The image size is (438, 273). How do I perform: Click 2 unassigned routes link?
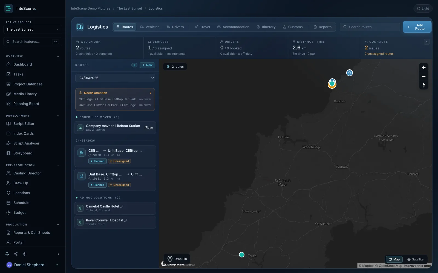379,54
